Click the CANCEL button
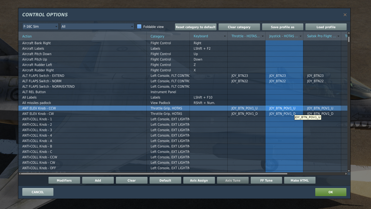The width and height of the screenshot is (371, 209). pos(38,192)
